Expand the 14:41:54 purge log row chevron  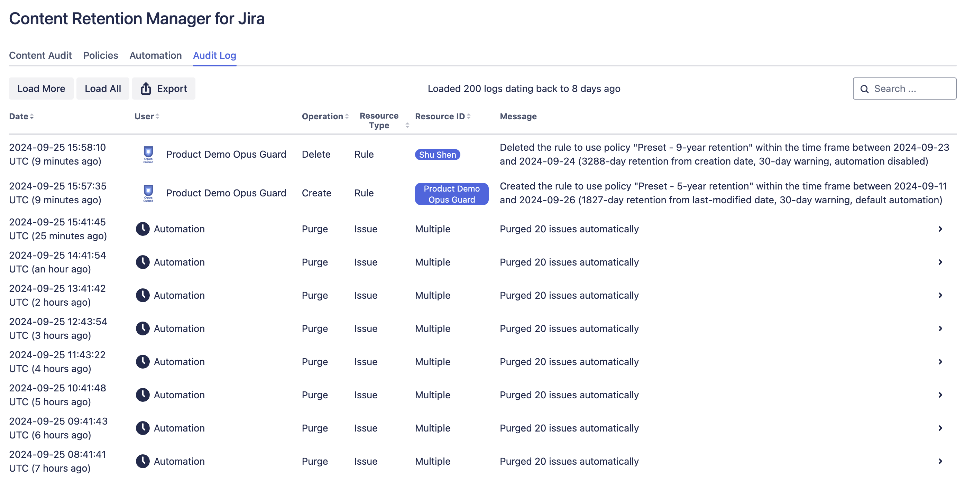click(x=940, y=262)
